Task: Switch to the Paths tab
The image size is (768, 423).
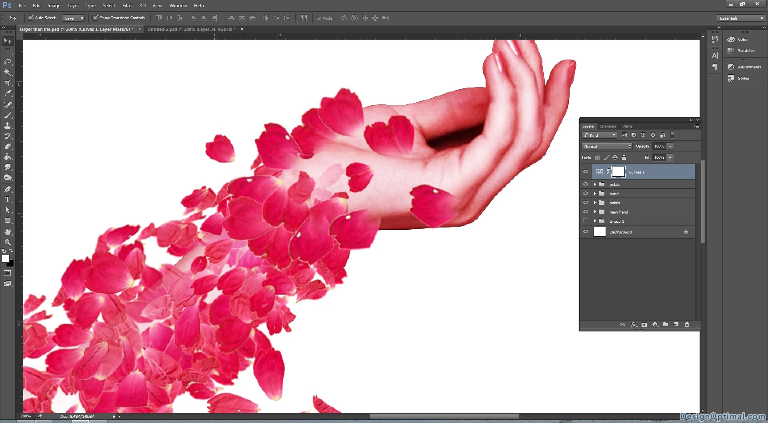Action: coord(627,126)
